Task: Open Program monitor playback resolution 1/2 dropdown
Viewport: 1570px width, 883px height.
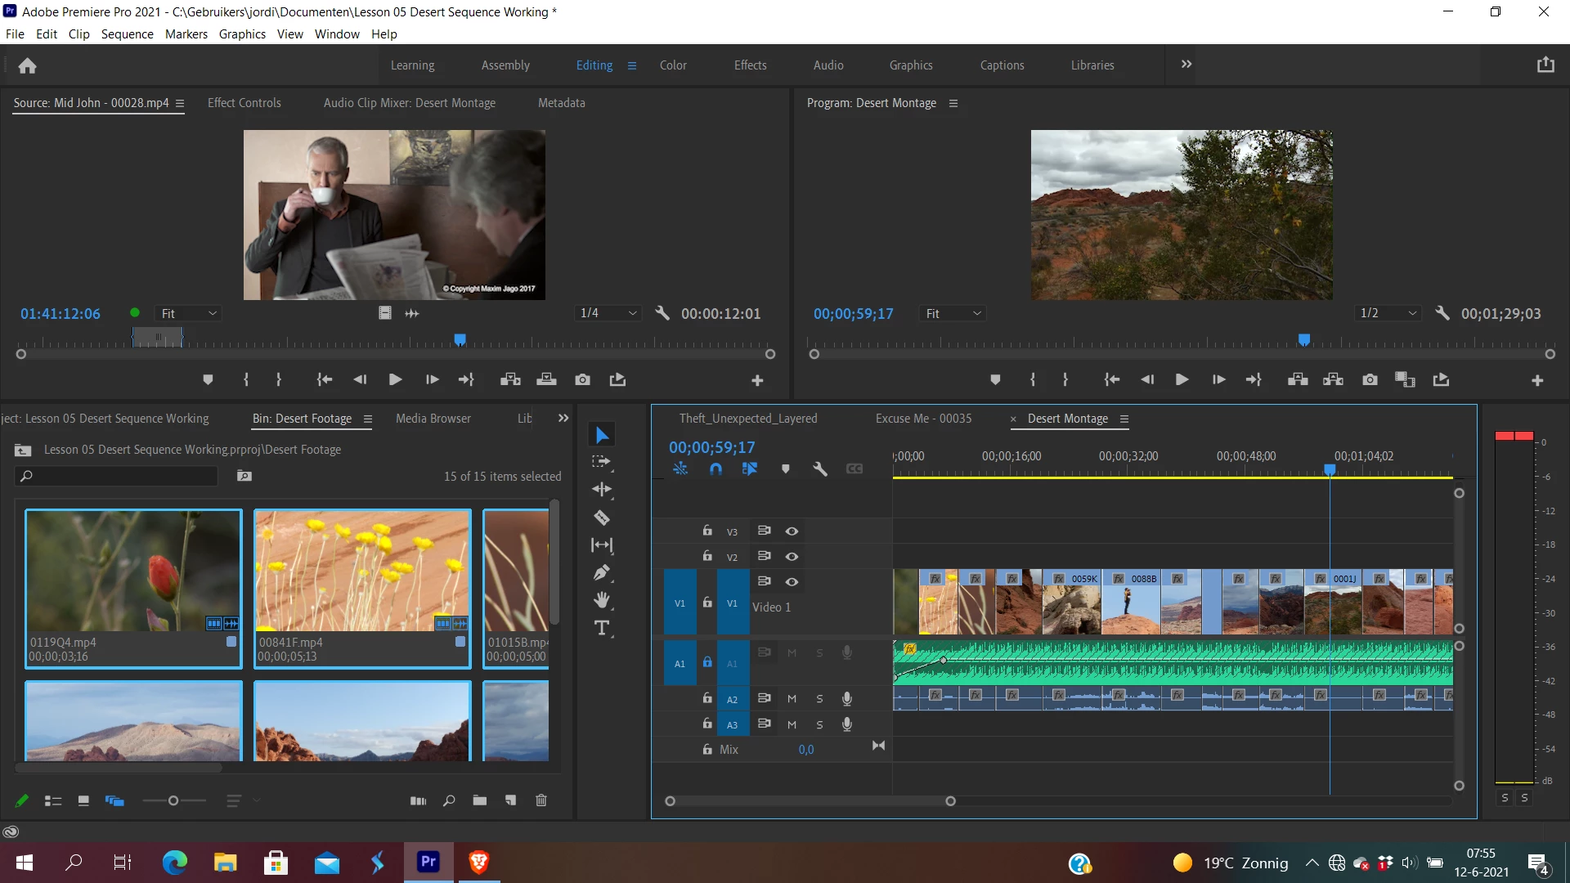Action: tap(1388, 314)
